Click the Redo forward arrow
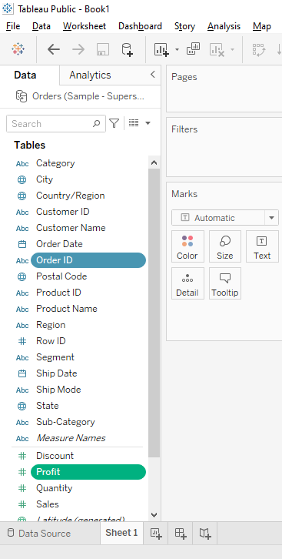Image resolution: width=282 pixels, height=559 pixels. click(x=78, y=49)
